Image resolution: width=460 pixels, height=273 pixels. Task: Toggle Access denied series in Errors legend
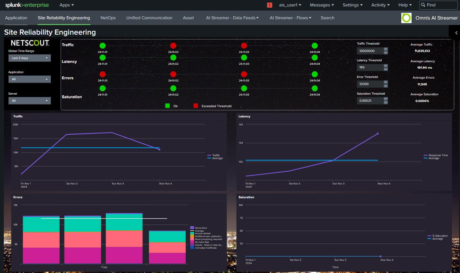pyautogui.click(x=200, y=234)
